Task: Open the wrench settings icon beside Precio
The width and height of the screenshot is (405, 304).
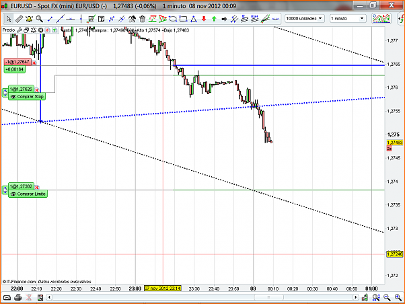Action: coord(20,30)
